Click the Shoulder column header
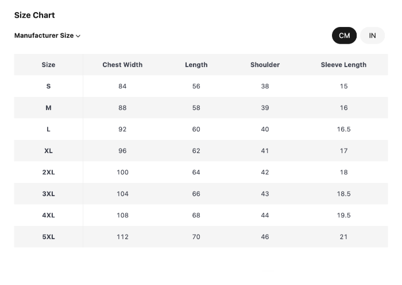 point(265,65)
